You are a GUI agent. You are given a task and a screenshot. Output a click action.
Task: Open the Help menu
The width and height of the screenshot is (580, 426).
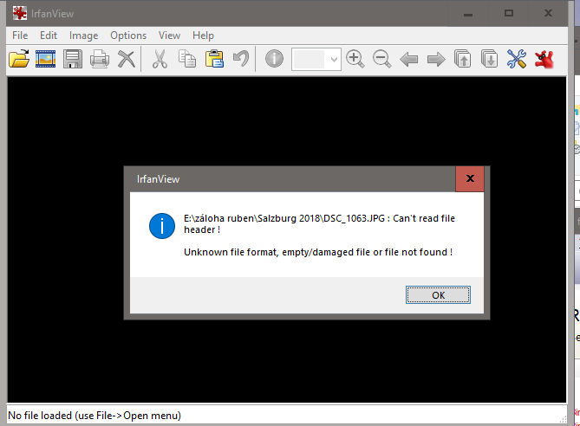pyautogui.click(x=203, y=35)
